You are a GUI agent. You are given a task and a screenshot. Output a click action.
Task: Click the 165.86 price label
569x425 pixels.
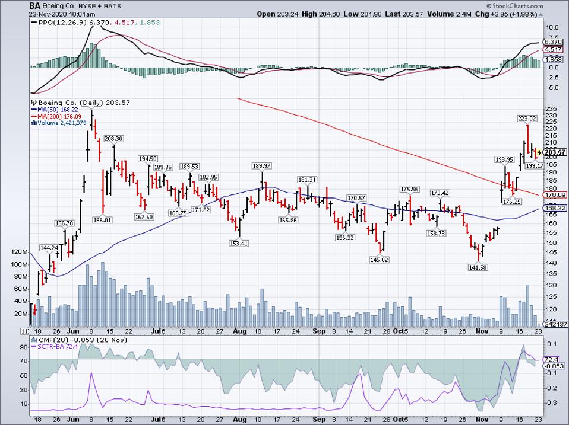(288, 220)
